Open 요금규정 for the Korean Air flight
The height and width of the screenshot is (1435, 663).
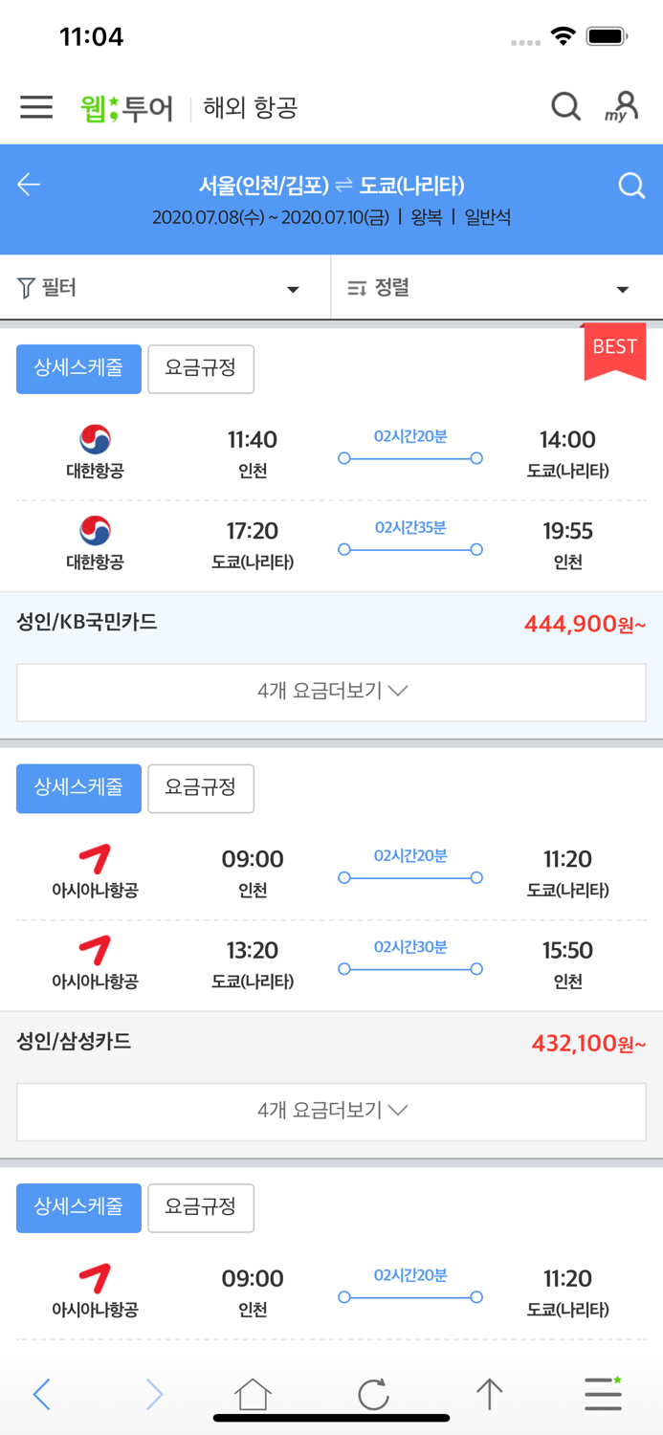[x=200, y=368]
